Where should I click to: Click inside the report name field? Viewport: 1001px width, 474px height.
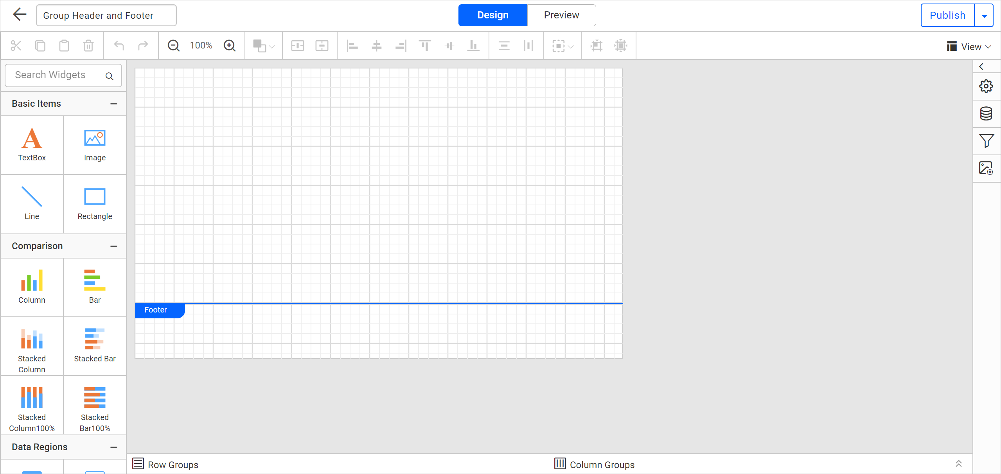[x=106, y=15]
